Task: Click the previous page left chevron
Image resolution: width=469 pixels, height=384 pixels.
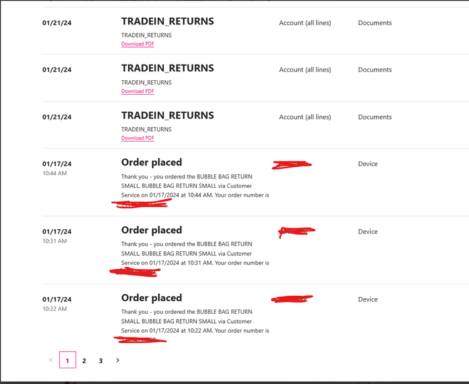Action: pos(51,360)
